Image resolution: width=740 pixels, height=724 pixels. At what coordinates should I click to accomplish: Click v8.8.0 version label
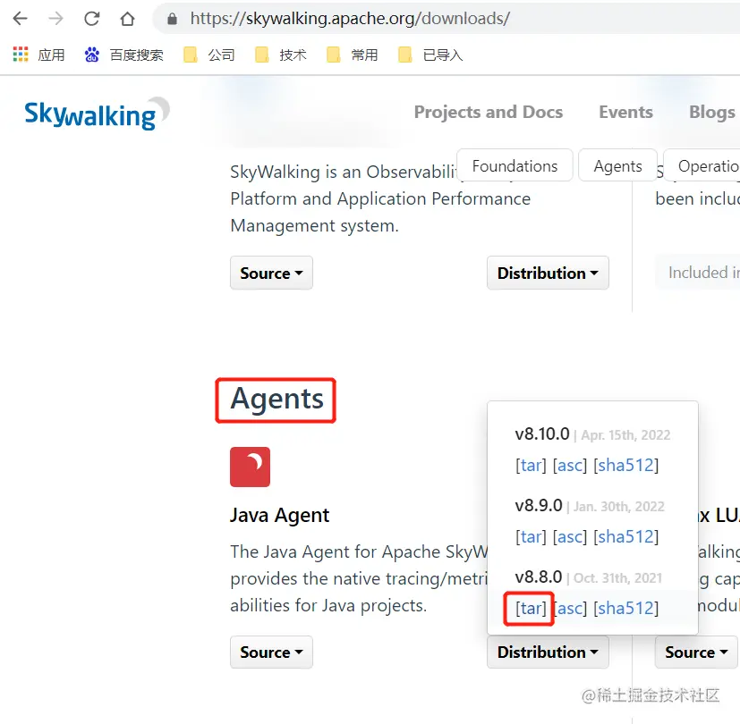coord(539,577)
